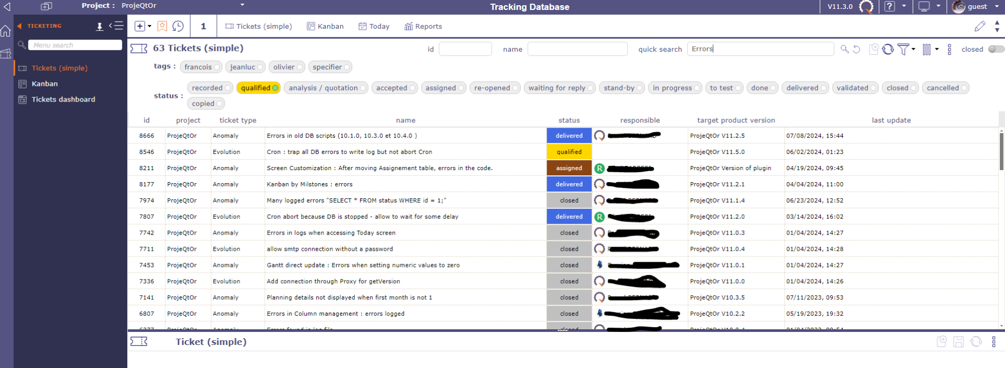Viewport: 1005px width, 368px height.
Task: Click the favorites star bookmark icon
Action: click(162, 26)
